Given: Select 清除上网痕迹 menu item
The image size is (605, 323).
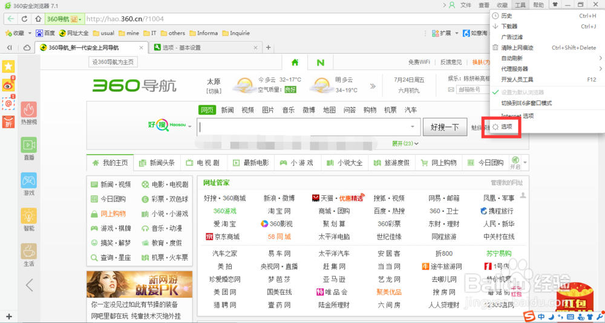Looking at the screenshot, I should tap(547, 48).
